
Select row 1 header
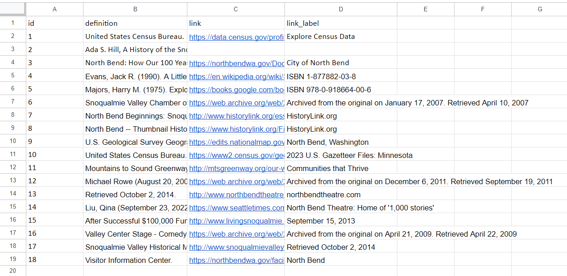coord(13,23)
